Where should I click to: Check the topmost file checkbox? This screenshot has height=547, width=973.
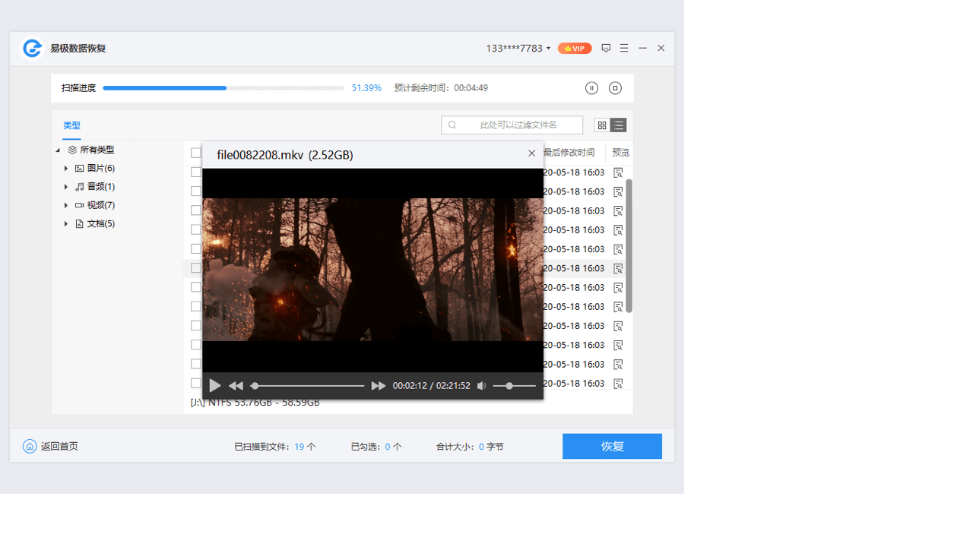coord(196,152)
